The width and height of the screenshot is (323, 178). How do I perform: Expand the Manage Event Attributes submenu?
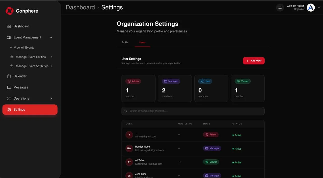click(x=51, y=66)
